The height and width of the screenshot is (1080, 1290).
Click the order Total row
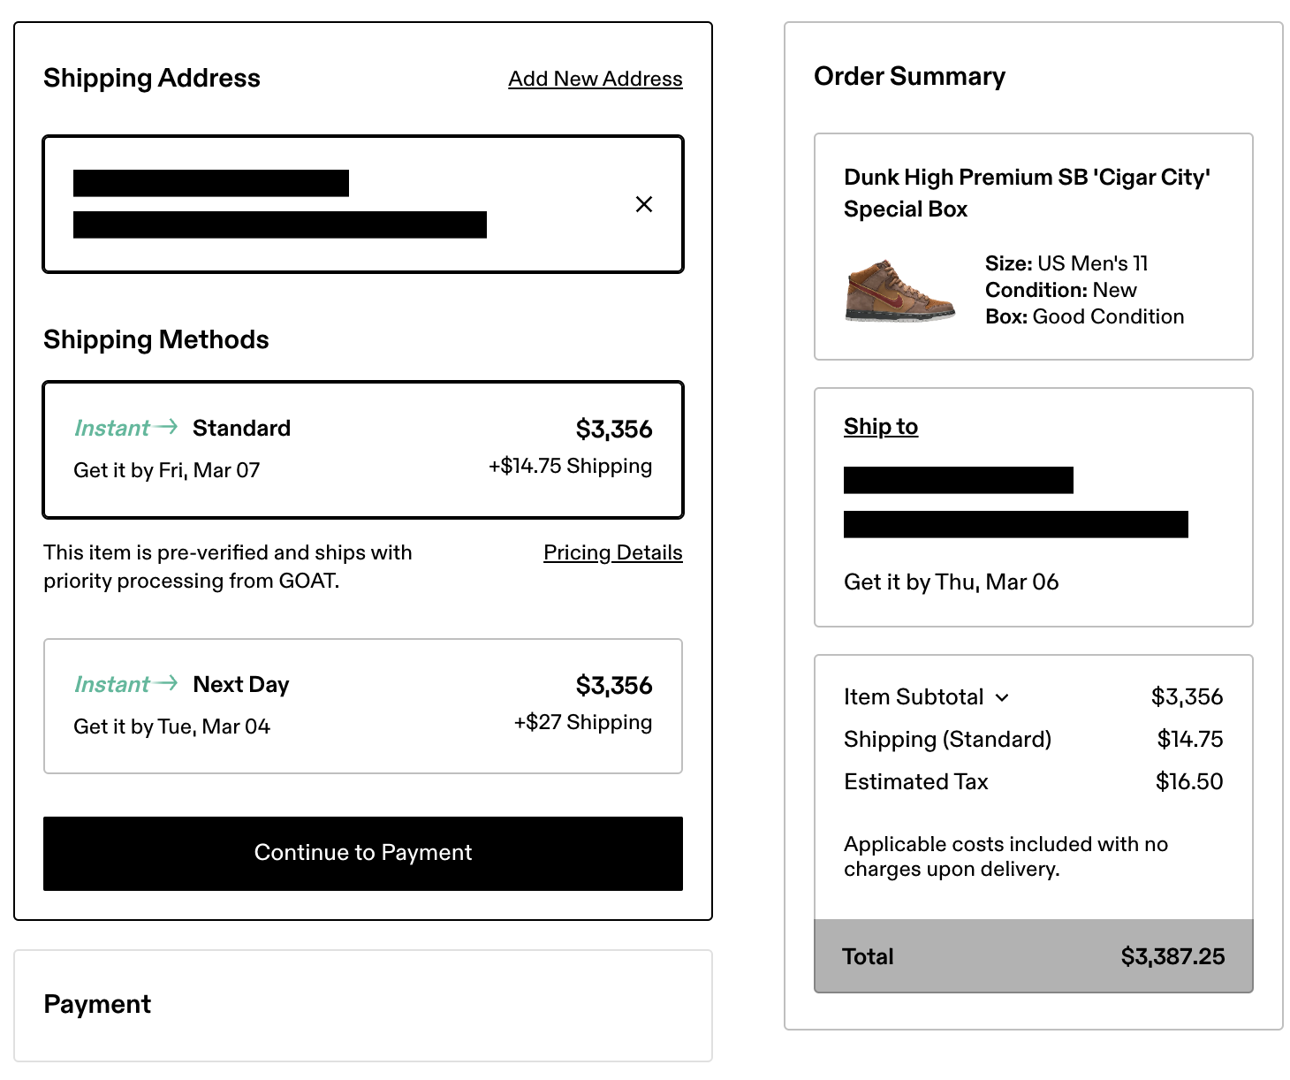(x=1033, y=956)
